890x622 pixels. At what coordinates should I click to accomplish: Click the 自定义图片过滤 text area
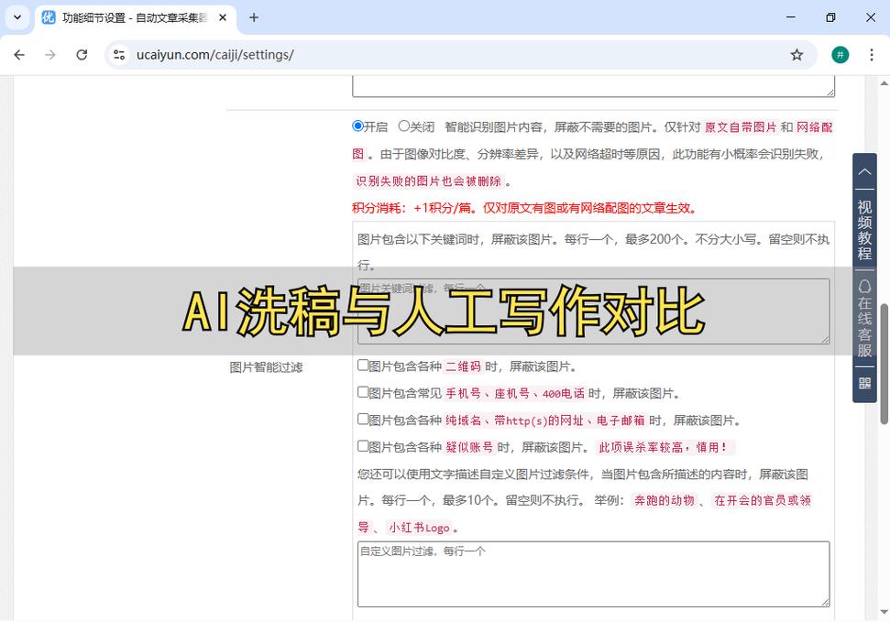coord(594,573)
